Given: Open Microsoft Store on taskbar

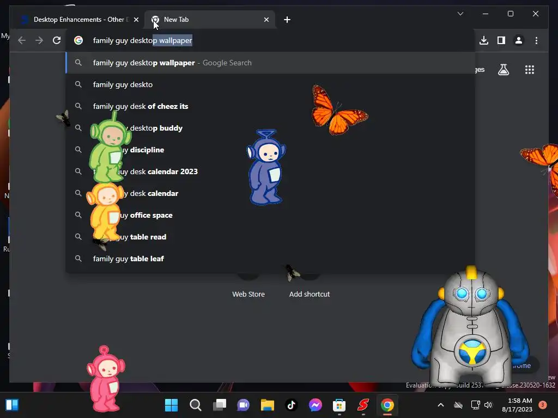Looking at the screenshot, I should pyautogui.click(x=339, y=405).
